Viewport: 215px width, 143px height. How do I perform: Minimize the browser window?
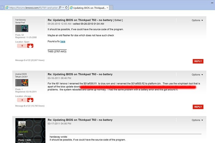[x=212, y=2]
